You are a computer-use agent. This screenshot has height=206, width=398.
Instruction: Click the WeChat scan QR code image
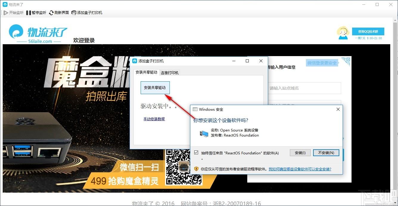coord(184,166)
